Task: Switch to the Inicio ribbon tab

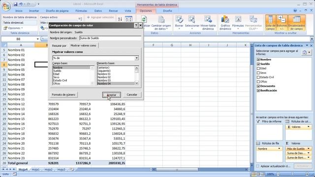Action: 19,11
